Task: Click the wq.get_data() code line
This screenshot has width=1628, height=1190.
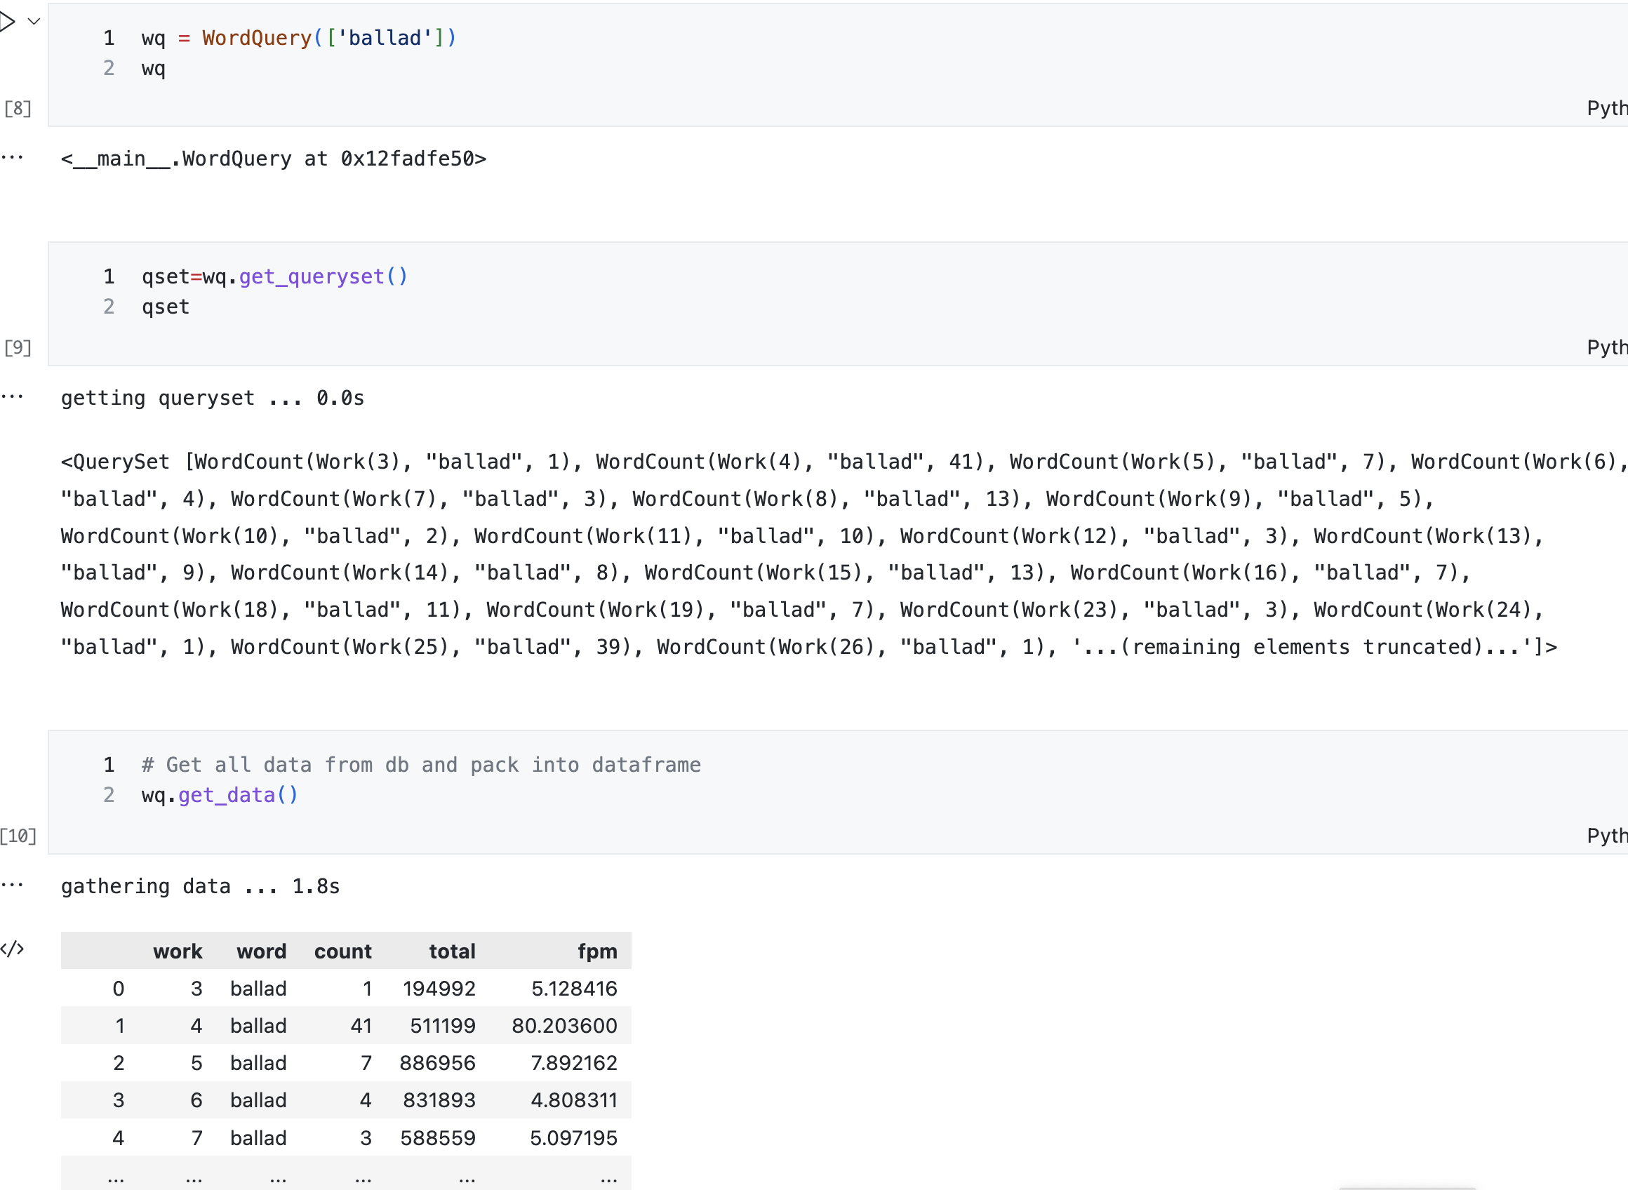Action: pyautogui.click(x=220, y=795)
